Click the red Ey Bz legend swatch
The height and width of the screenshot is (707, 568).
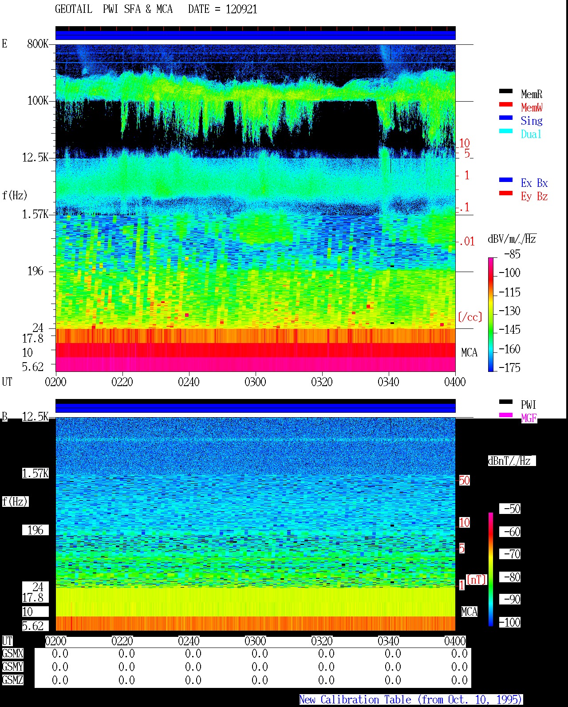506,193
